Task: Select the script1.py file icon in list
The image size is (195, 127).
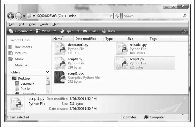Action: (x=122, y=63)
